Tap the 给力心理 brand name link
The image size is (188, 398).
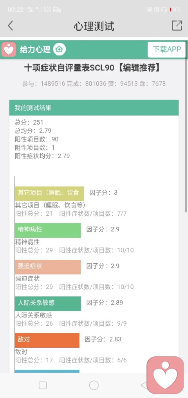pyautogui.click(x=35, y=49)
